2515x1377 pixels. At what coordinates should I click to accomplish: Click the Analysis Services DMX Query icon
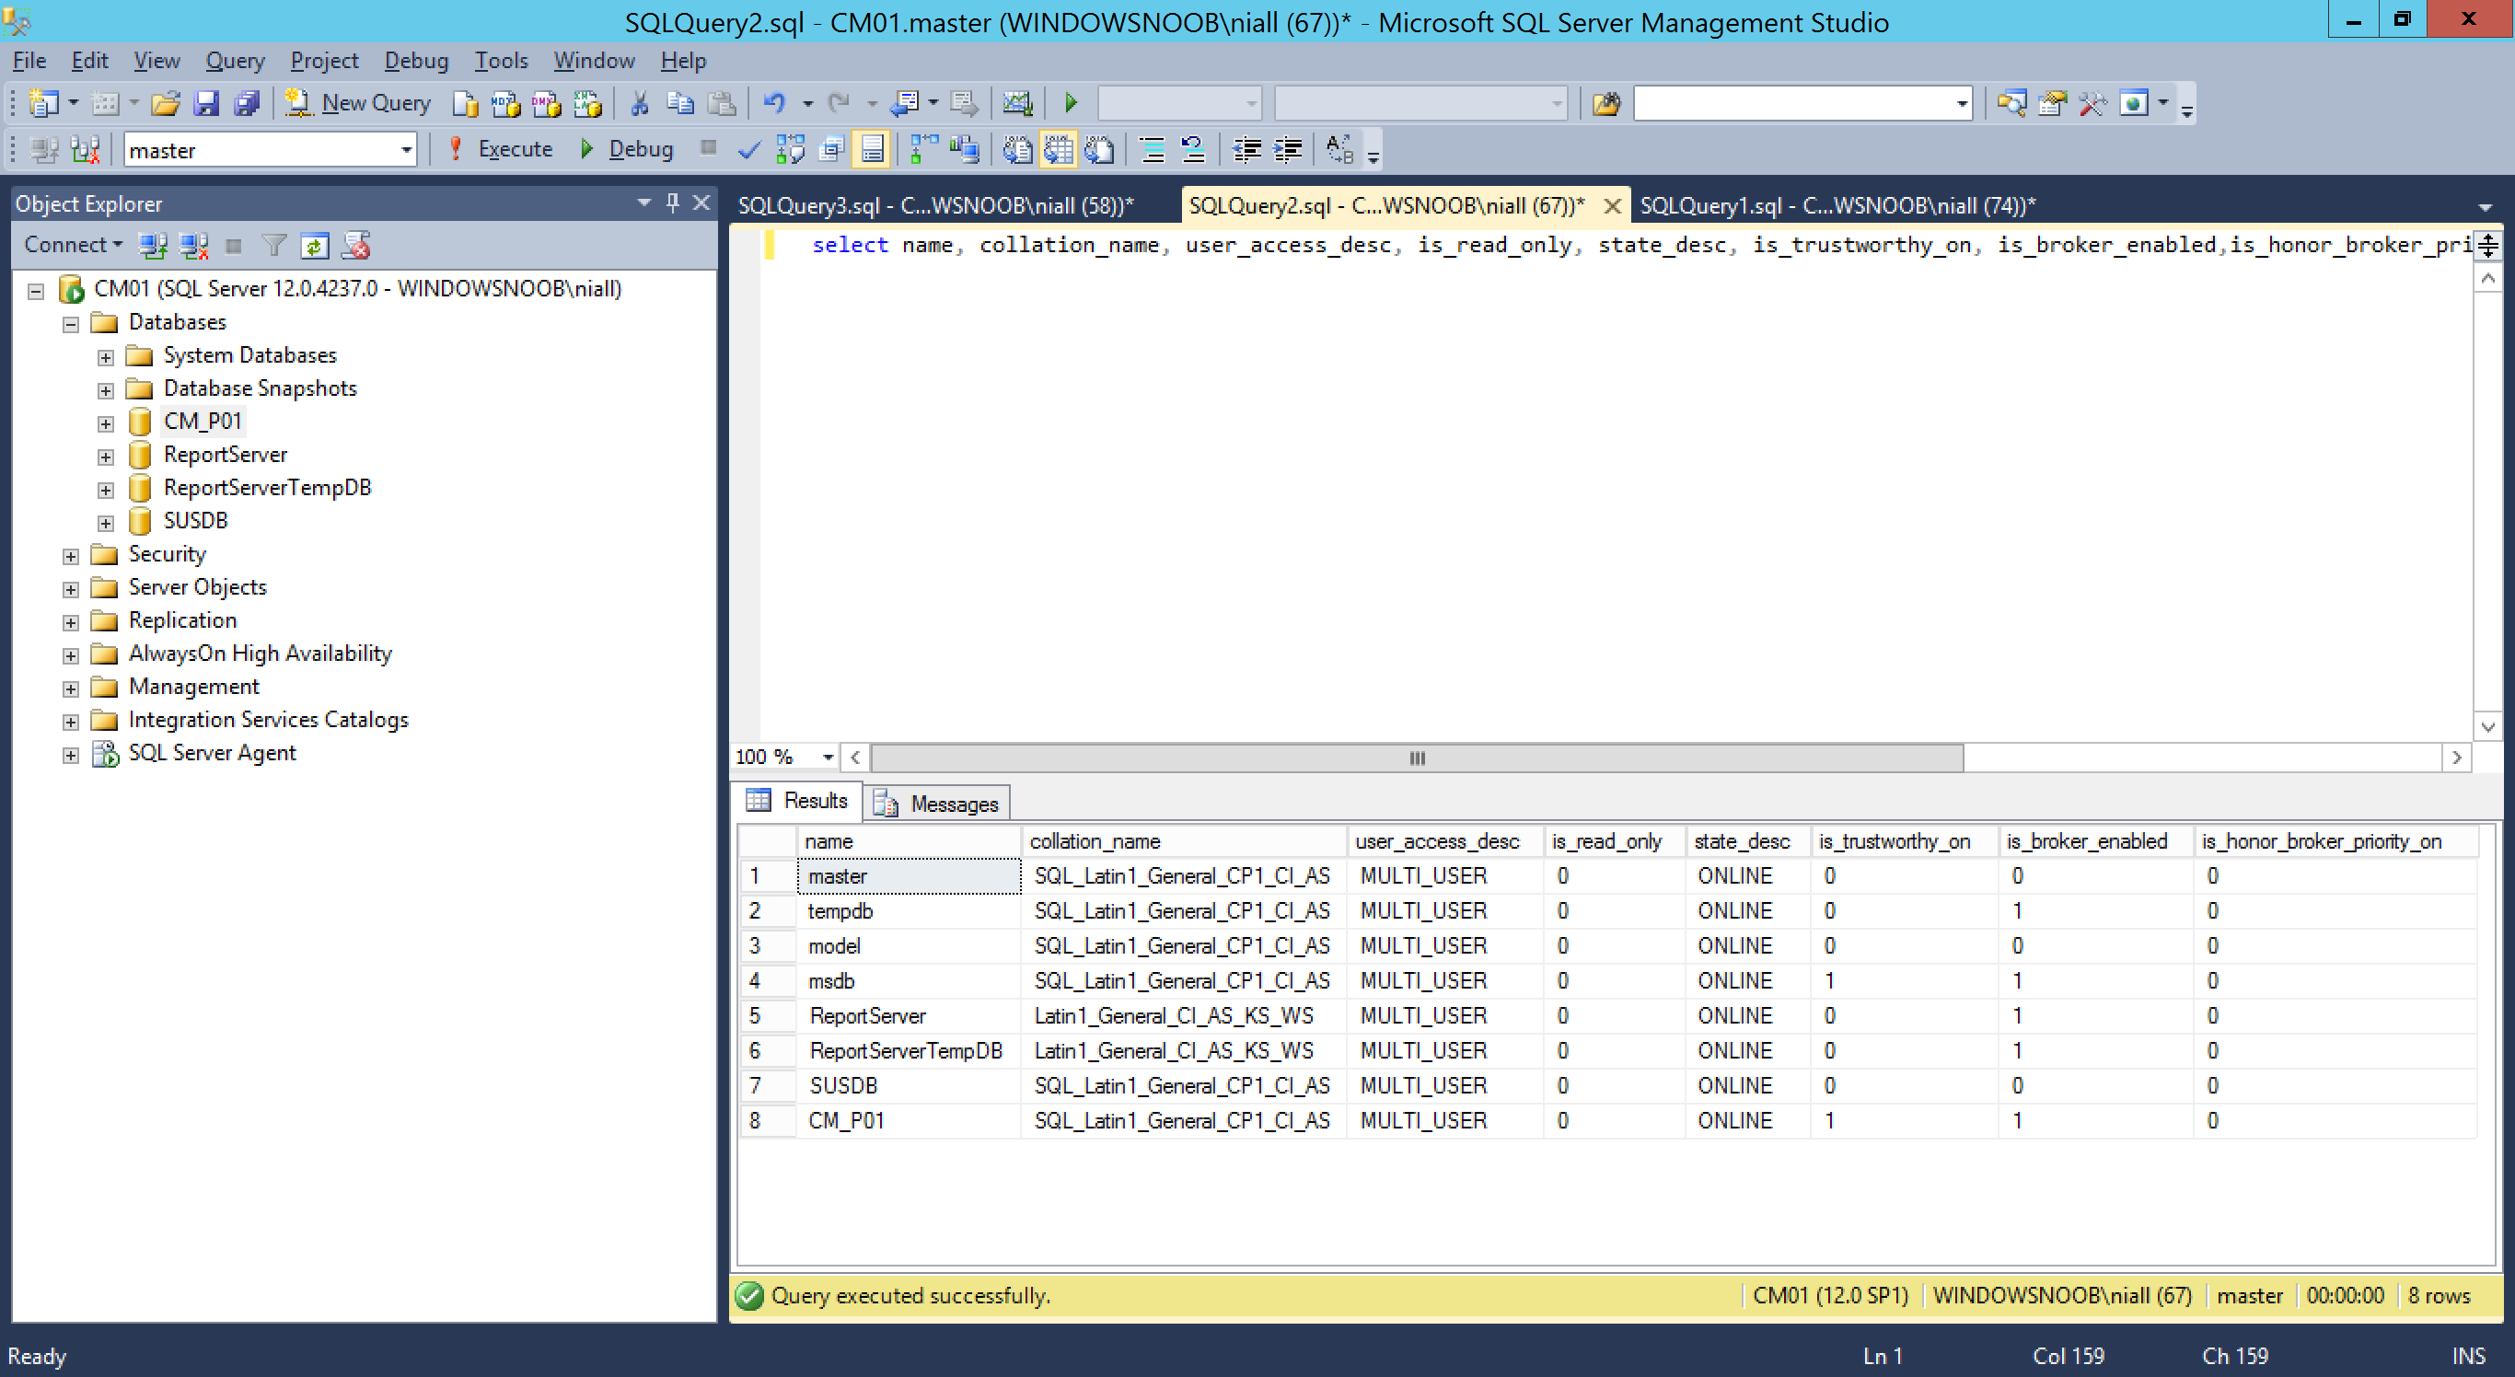[x=547, y=102]
